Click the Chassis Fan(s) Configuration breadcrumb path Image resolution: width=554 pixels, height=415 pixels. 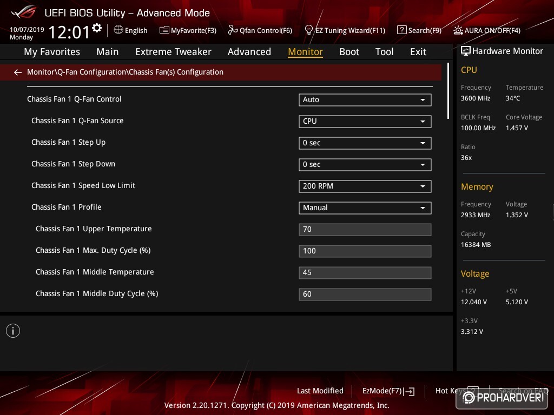125,72
